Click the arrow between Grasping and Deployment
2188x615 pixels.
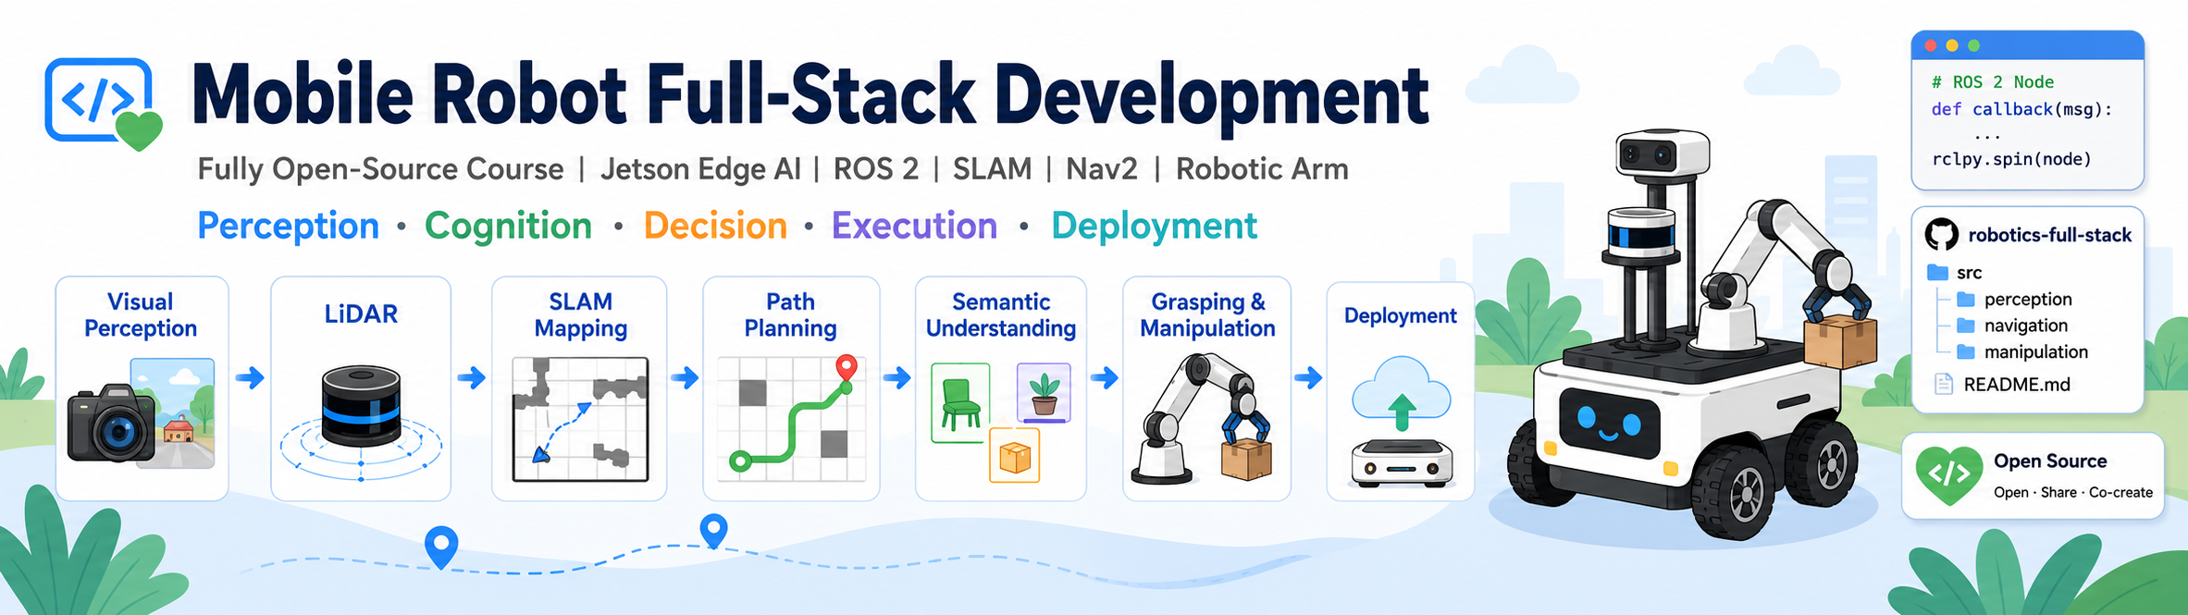[x=1308, y=377]
